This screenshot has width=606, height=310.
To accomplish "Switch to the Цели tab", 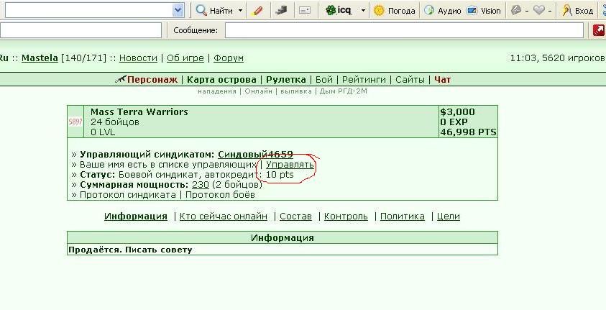I will point(449,216).
